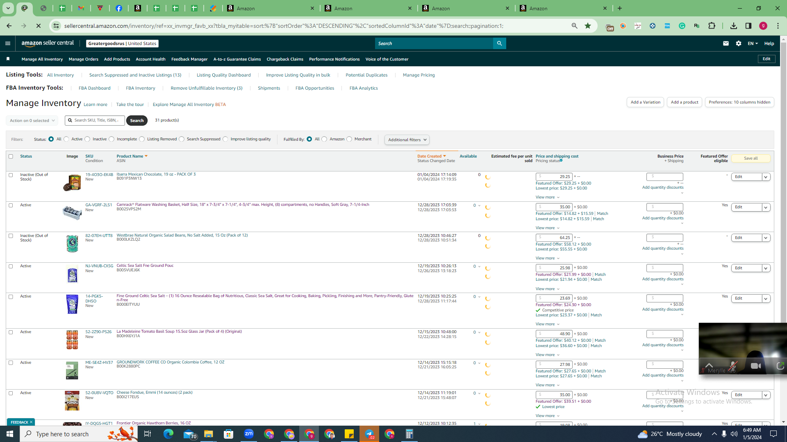Click inventory Search button
Viewport: 787px width, 442px height.
pyautogui.click(x=137, y=120)
